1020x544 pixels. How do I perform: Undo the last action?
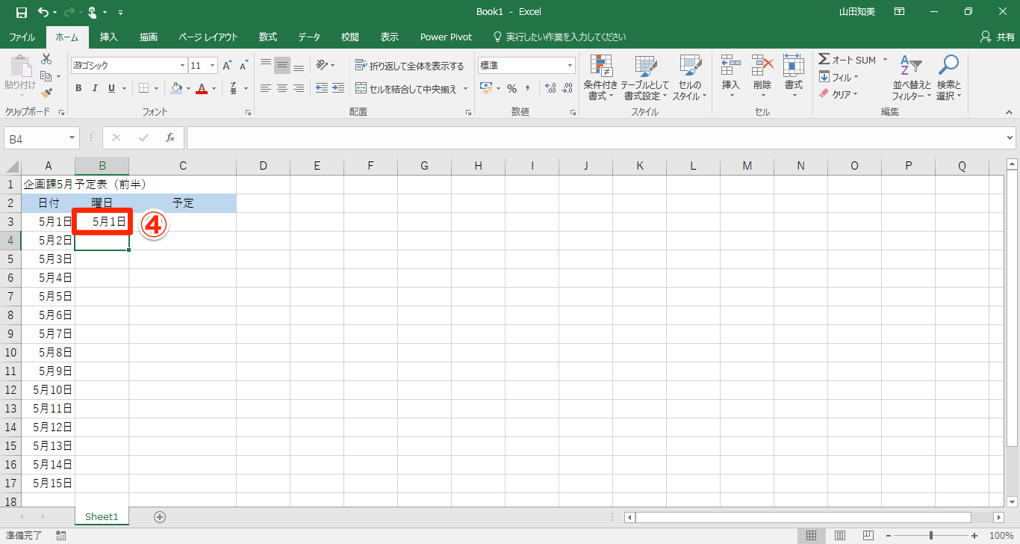43,12
